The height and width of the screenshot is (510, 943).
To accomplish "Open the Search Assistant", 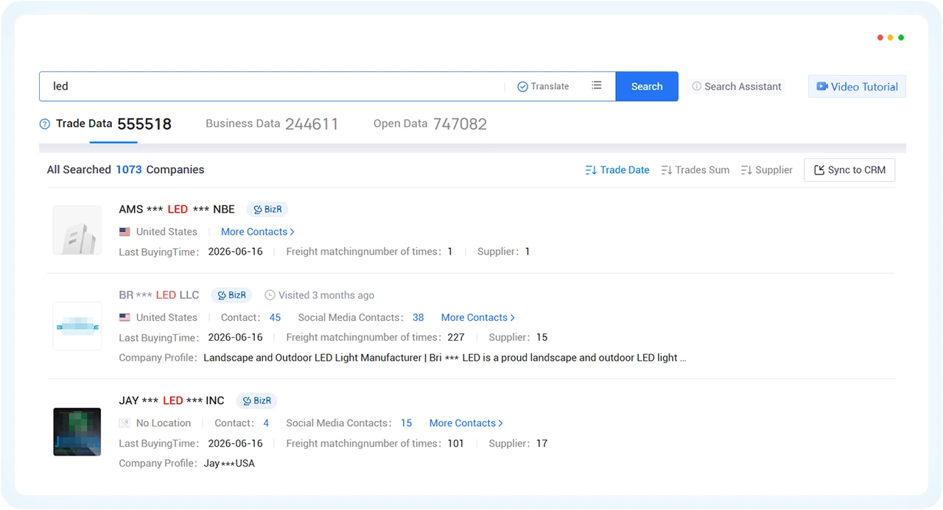I will 736,86.
